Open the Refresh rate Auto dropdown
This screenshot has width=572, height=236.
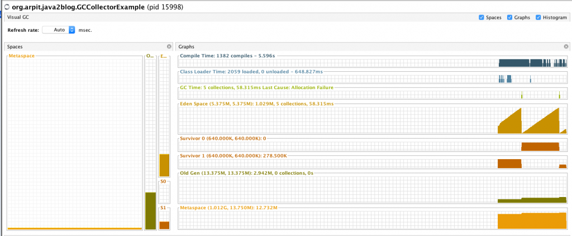pos(59,30)
